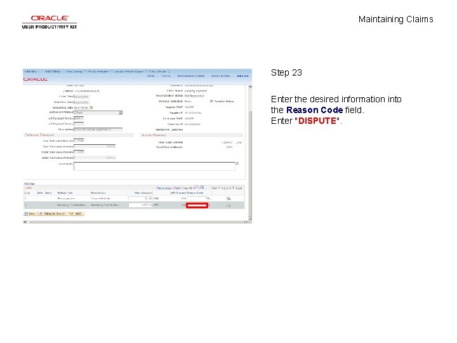Click the View All link in the Lines grid
The image size is (457, 343).
tap(187, 188)
